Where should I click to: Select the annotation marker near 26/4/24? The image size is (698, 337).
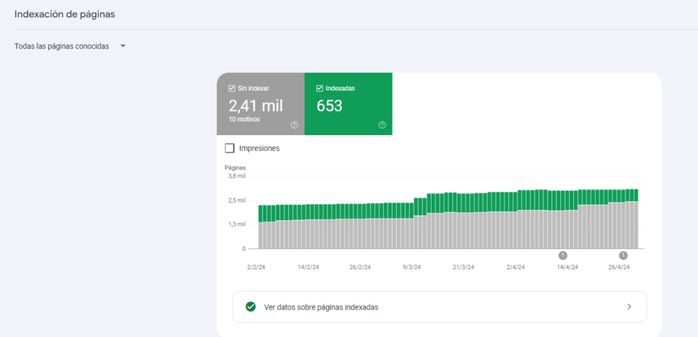623,255
